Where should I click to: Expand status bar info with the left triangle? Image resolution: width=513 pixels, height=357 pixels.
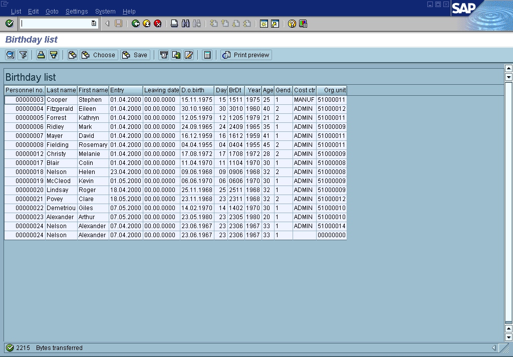(x=494, y=348)
